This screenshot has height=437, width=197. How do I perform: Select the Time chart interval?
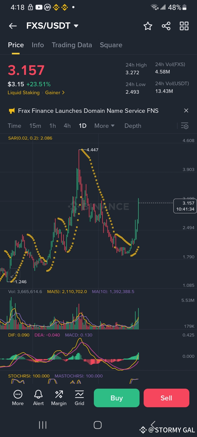tap(15, 126)
